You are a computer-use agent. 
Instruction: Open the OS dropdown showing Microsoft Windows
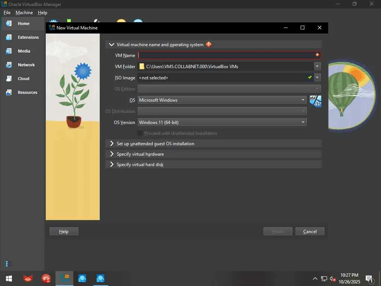point(222,100)
